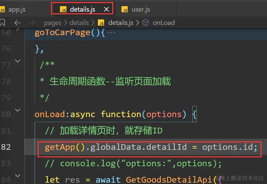Click 'getApp' on line 82
Screen dimensions: 267x184
(x=60, y=147)
